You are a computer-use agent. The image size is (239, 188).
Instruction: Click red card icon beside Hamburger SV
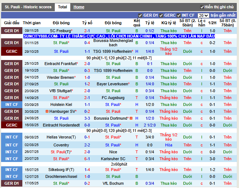pos(47,111)
